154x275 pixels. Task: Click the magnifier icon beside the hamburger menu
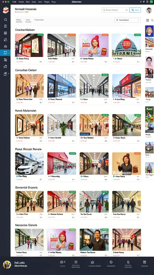pyautogui.click(x=152, y=20)
